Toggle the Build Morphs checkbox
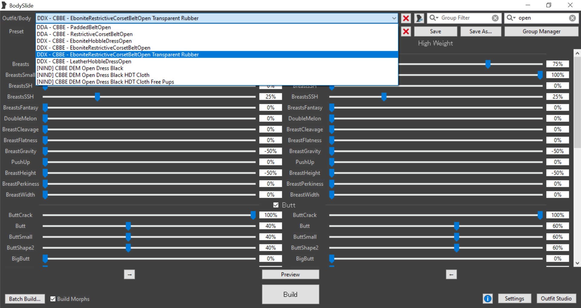 [53, 299]
